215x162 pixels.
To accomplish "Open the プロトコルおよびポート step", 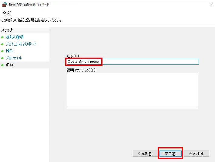I will point(21,44).
